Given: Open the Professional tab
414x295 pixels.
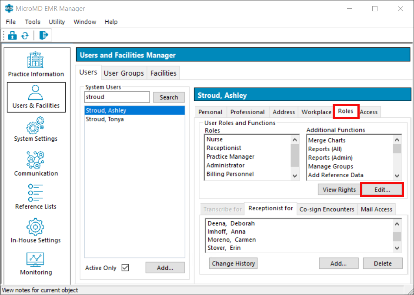Looking at the screenshot, I should (247, 112).
